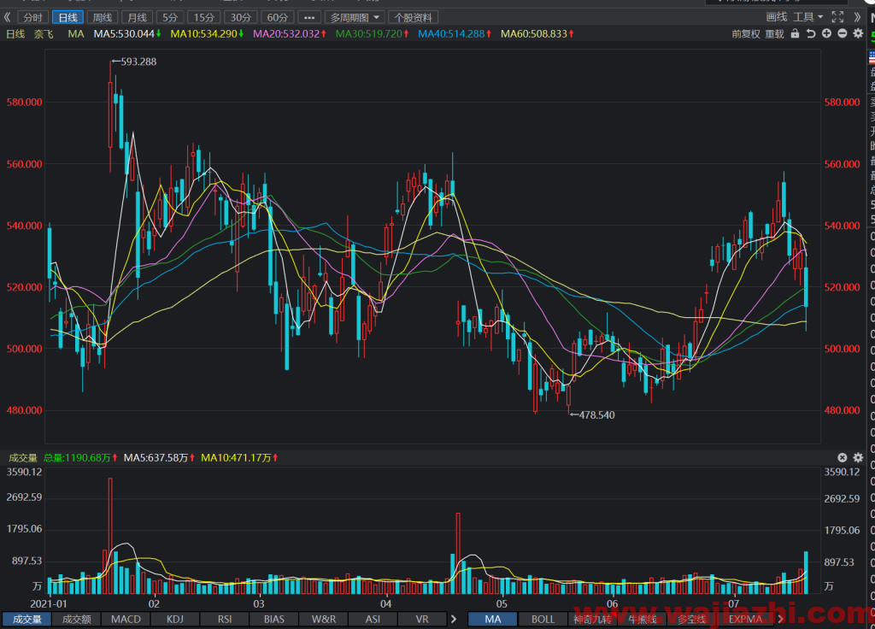Click the volume MA5:637.58万 value

tap(159, 458)
